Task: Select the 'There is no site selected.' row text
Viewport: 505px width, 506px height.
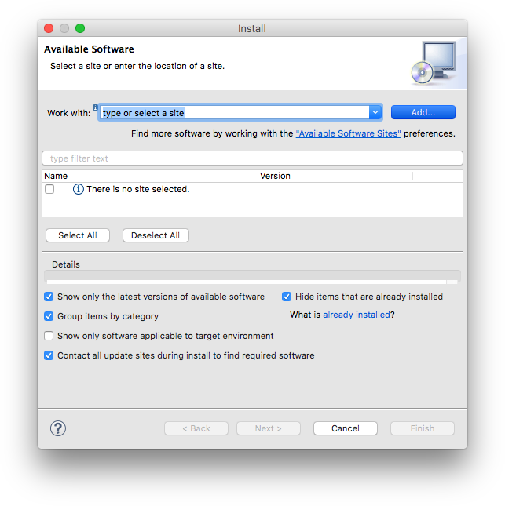Action: click(138, 189)
